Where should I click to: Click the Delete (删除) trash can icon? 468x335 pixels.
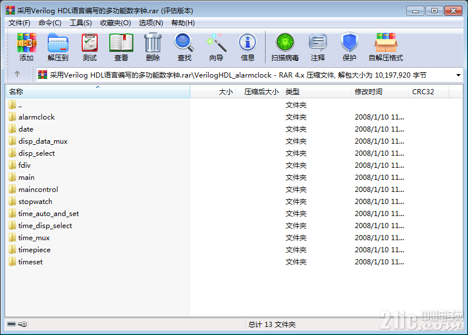pos(153,43)
